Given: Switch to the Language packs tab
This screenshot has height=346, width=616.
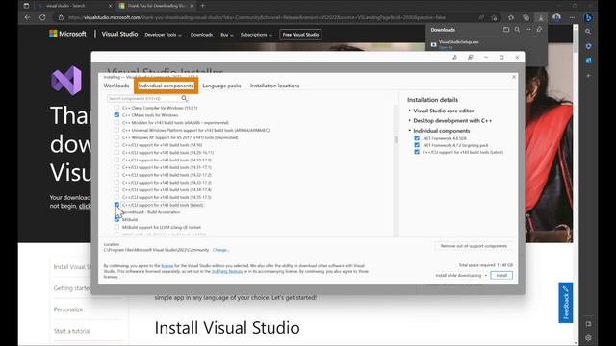Looking at the screenshot, I should point(221,86).
